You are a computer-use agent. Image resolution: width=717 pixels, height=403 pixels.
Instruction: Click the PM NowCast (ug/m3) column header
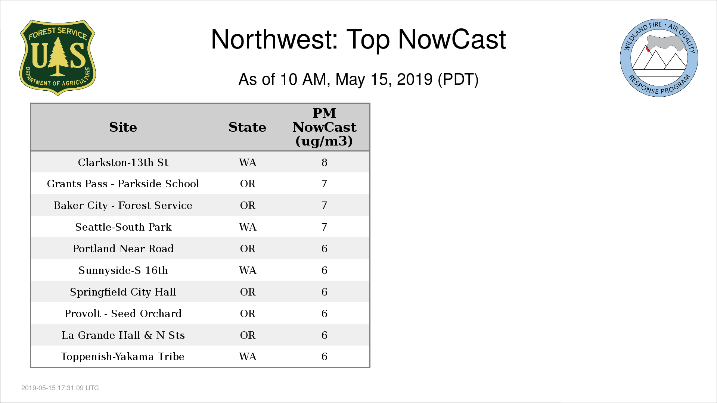click(x=324, y=127)
